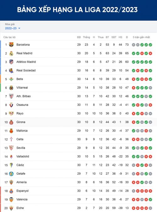
Task: Click the Sevilla club crest
Action: click(x=11, y=148)
